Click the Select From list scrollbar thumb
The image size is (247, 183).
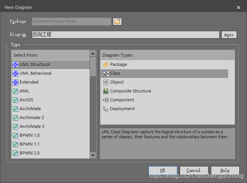pos(93,67)
